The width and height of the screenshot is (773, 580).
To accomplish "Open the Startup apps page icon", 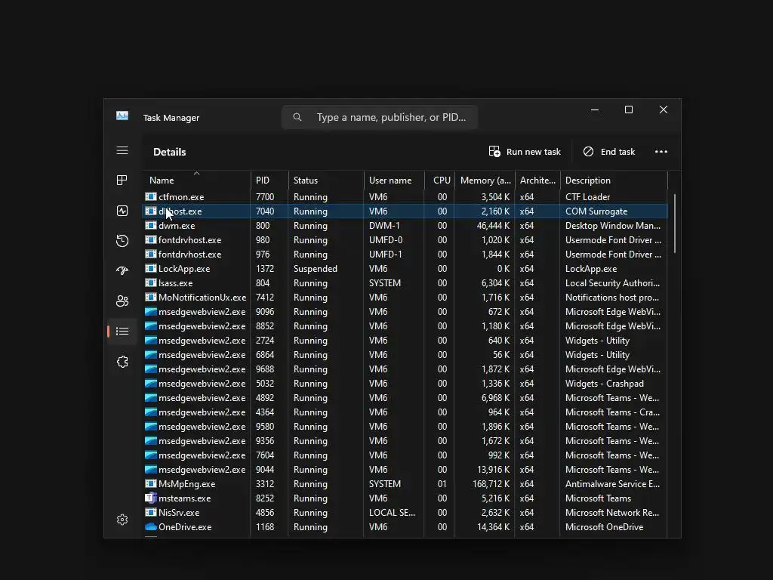I will pos(122,271).
